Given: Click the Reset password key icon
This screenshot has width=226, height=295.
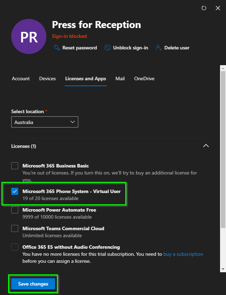Looking at the screenshot, I should 57,48.
